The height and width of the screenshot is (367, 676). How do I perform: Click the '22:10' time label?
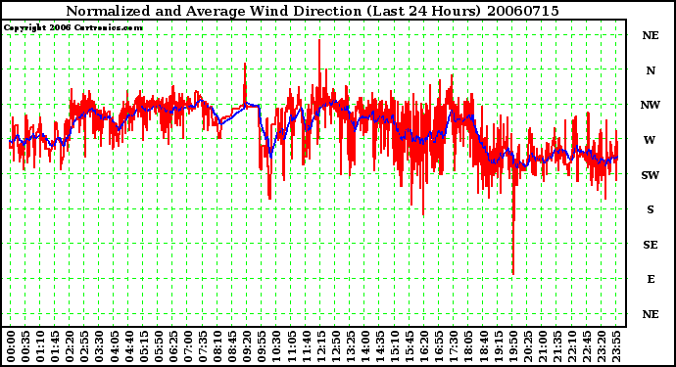point(572,346)
